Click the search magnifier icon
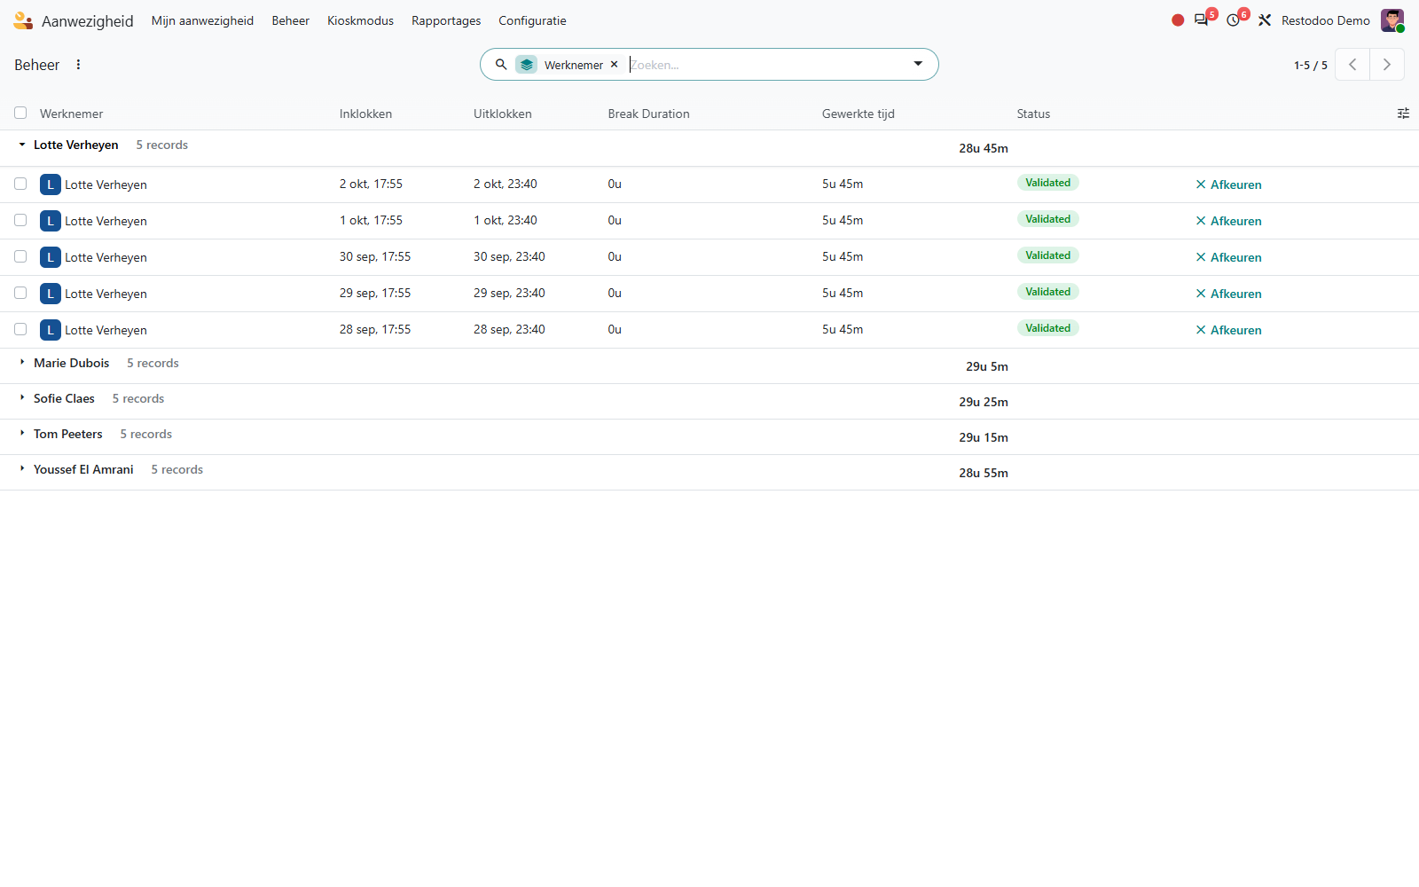 tap(501, 65)
